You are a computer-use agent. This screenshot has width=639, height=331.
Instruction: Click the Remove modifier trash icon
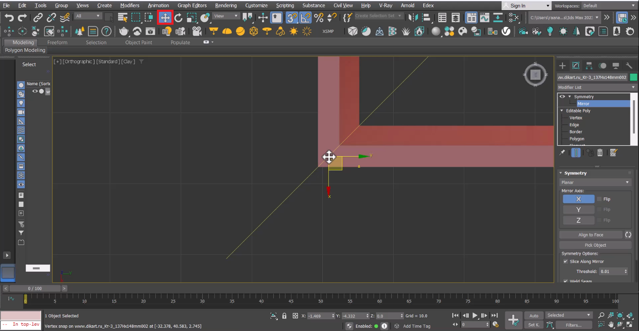600,153
